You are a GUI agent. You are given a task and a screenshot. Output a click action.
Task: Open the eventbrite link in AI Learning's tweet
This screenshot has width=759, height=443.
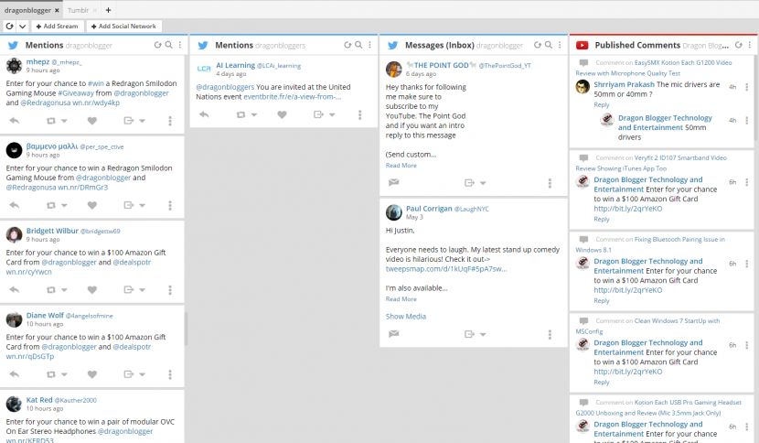pyautogui.click(x=292, y=96)
